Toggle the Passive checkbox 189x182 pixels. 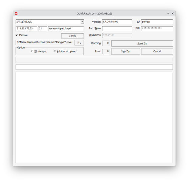pyautogui.click(x=17, y=35)
